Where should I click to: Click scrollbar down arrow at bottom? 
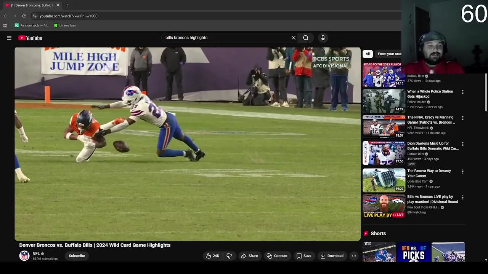point(486,260)
